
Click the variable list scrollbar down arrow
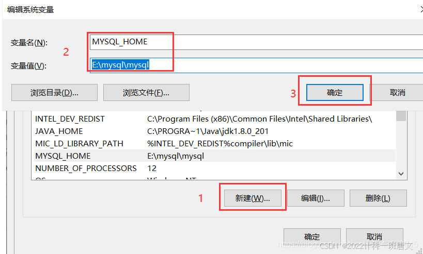click(x=401, y=174)
